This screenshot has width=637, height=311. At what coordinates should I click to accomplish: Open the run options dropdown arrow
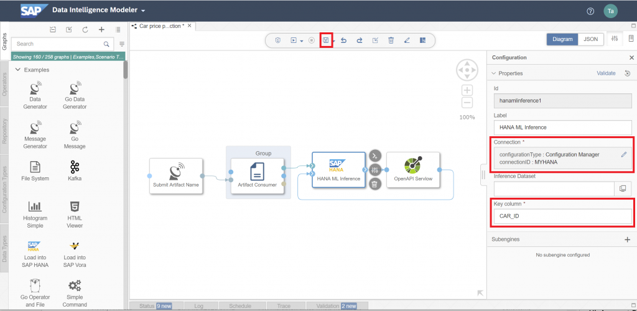(x=302, y=41)
